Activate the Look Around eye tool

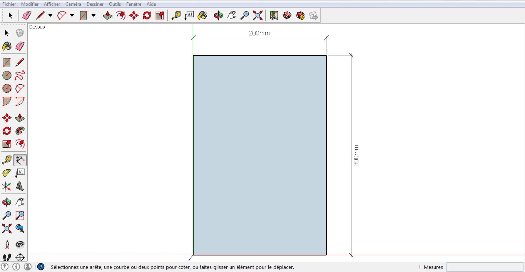click(x=20, y=244)
